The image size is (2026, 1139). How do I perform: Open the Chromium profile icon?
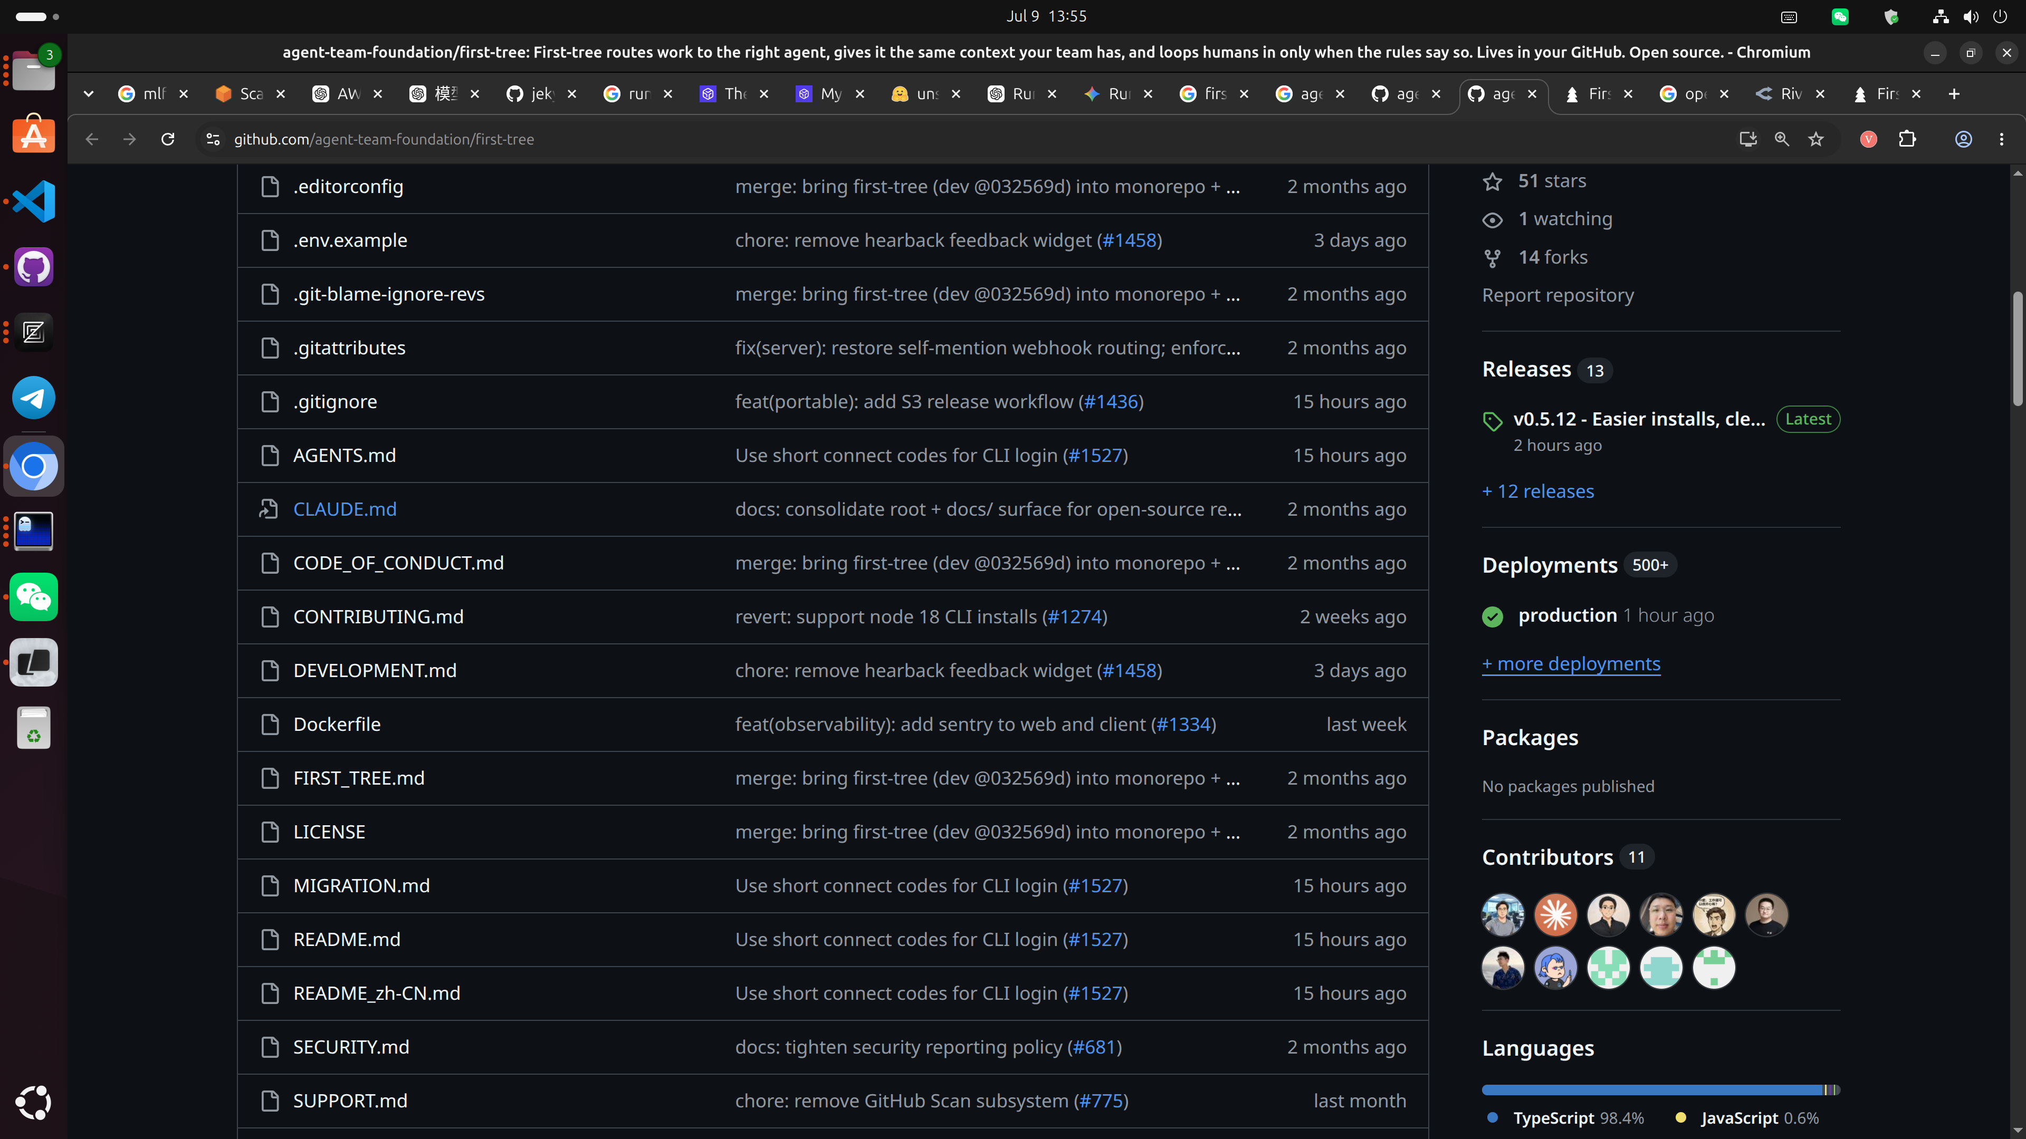point(1964,139)
